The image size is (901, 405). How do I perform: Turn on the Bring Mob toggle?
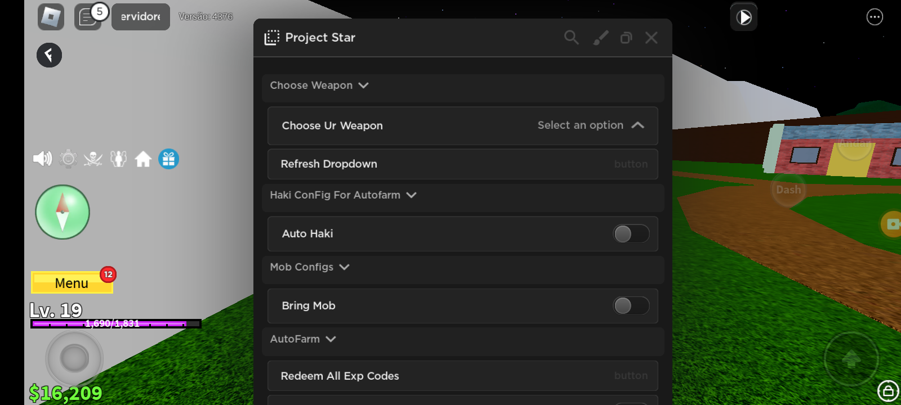[x=631, y=306]
